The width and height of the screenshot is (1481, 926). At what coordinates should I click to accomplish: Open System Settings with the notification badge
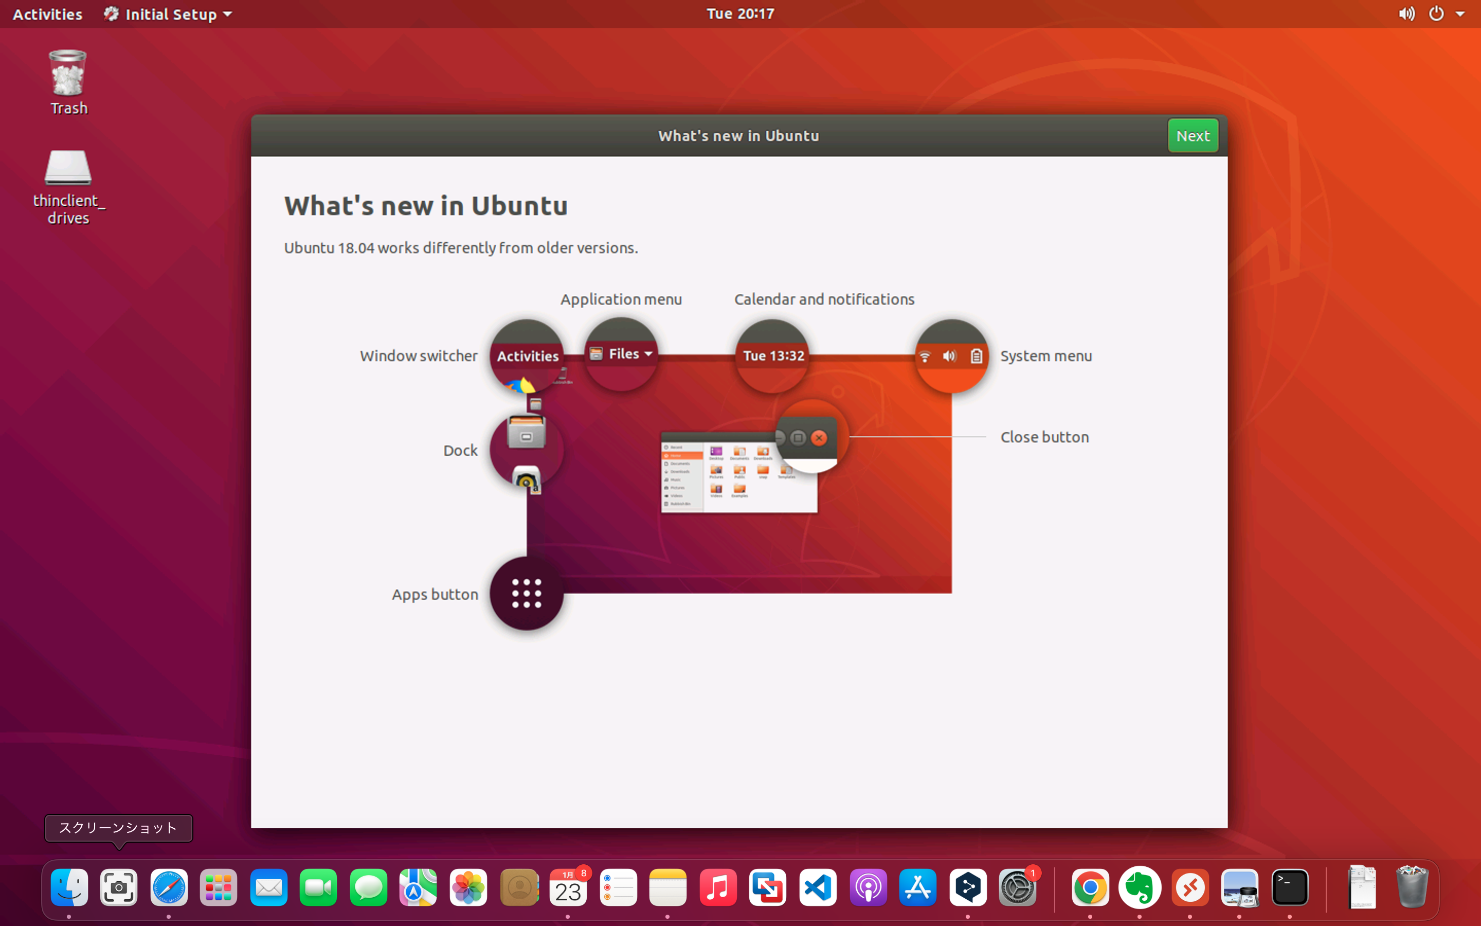click(x=1019, y=887)
